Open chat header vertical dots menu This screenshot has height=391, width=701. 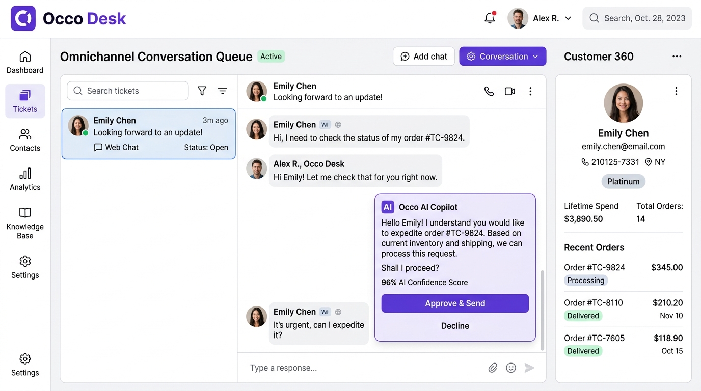[x=530, y=91]
